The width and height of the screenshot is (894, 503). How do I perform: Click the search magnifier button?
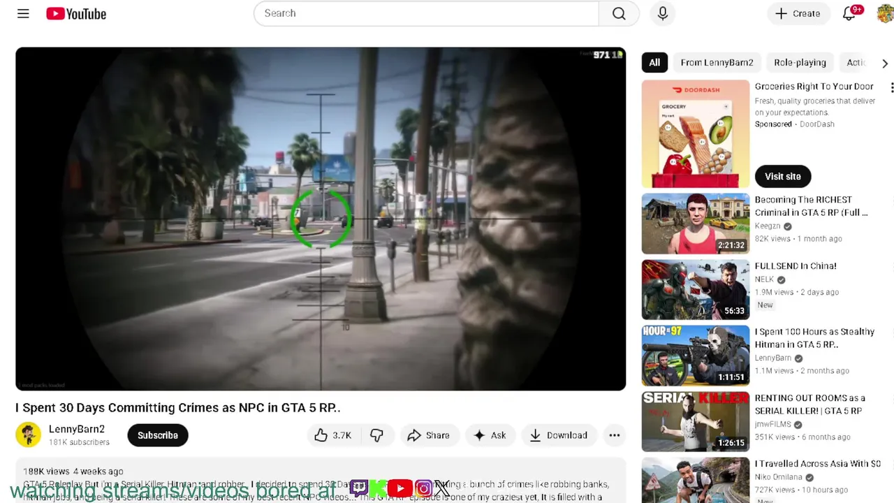click(619, 13)
